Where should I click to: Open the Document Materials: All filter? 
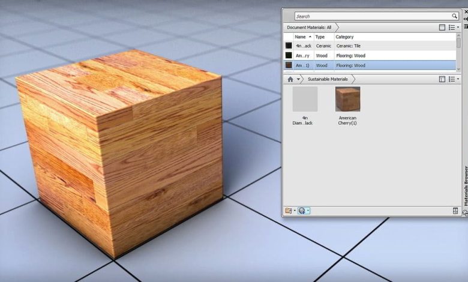pyautogui.click(x=309, y=28)
